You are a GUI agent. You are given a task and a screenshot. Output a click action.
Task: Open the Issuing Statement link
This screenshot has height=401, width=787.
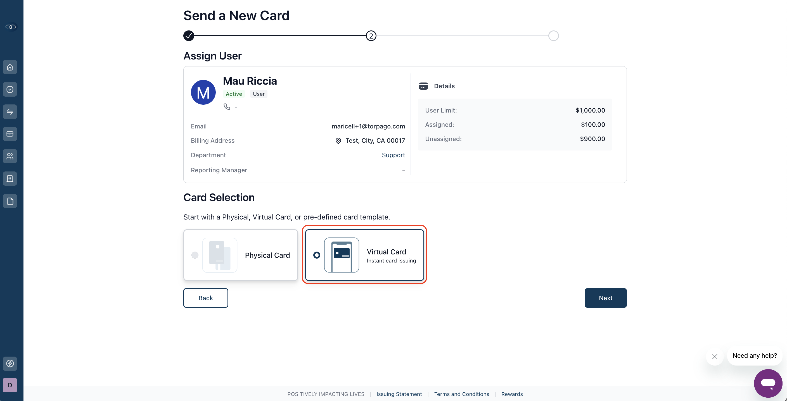tap(399, 394)
